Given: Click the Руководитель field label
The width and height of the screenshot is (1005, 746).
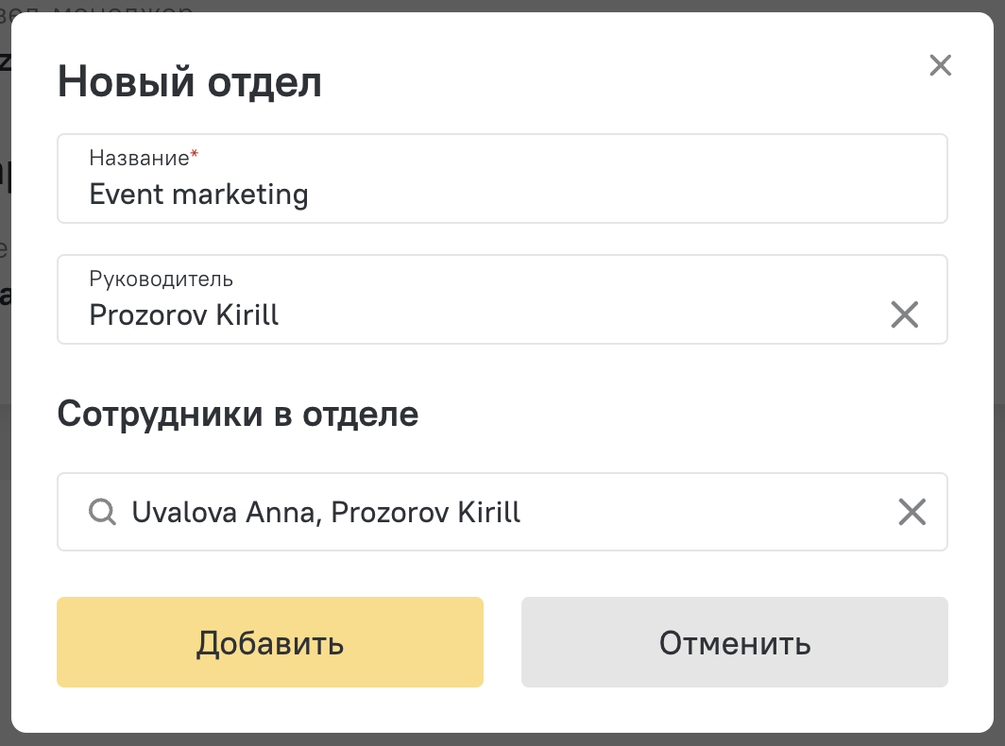Looking at the screenshot, I should click(x=161, y=280).
